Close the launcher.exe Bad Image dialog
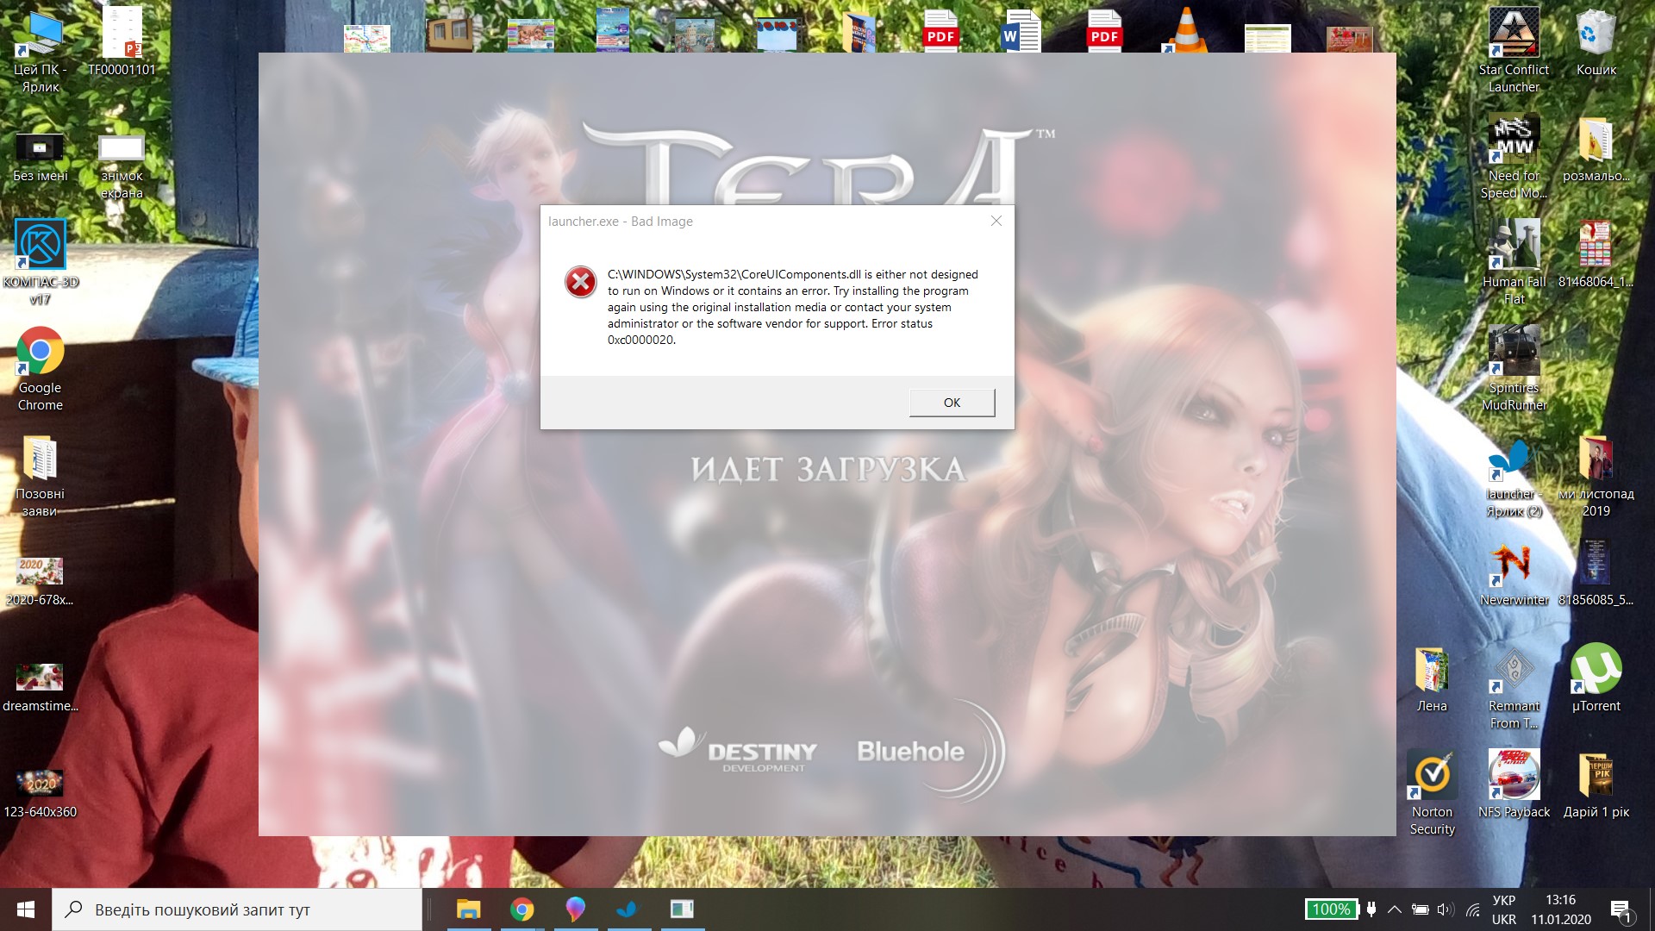1655x931 pixels. click(996, 221)
